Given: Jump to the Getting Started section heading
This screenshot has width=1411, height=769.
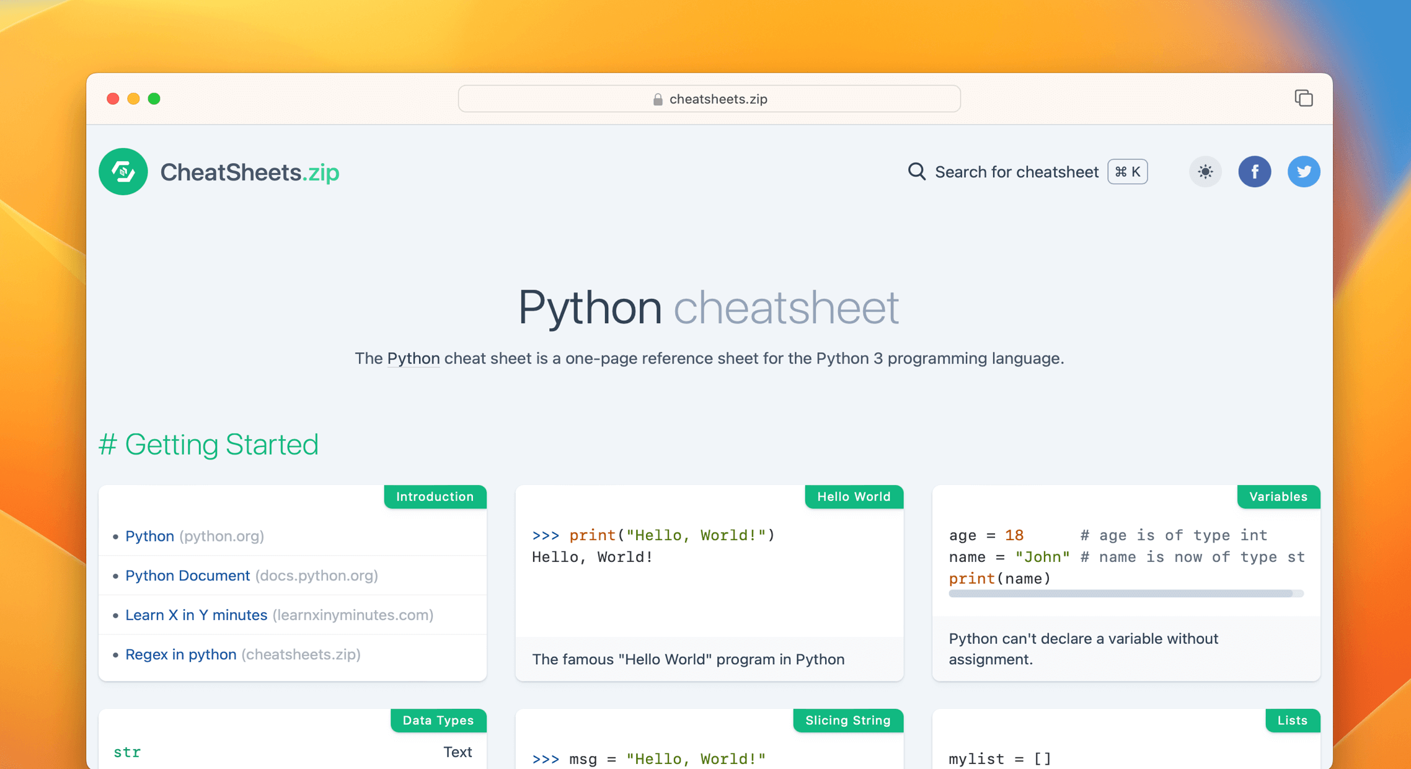Looking at the screenshot, I should [209, 444].
